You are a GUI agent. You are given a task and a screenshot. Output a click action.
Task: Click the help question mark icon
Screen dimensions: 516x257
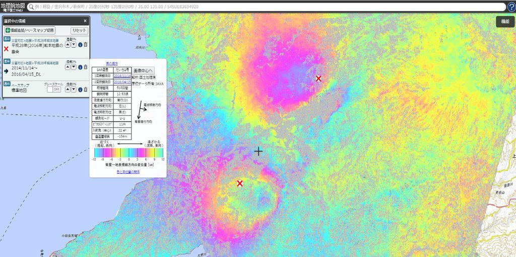[x=511, y=7]
